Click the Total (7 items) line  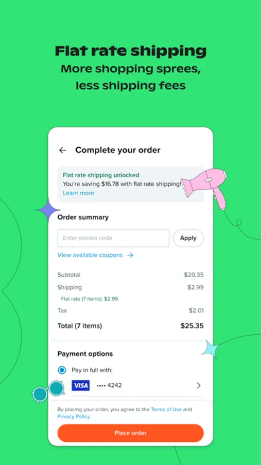131,326
